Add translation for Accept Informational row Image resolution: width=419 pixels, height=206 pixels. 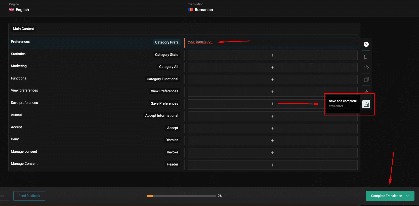coord(273,116)
